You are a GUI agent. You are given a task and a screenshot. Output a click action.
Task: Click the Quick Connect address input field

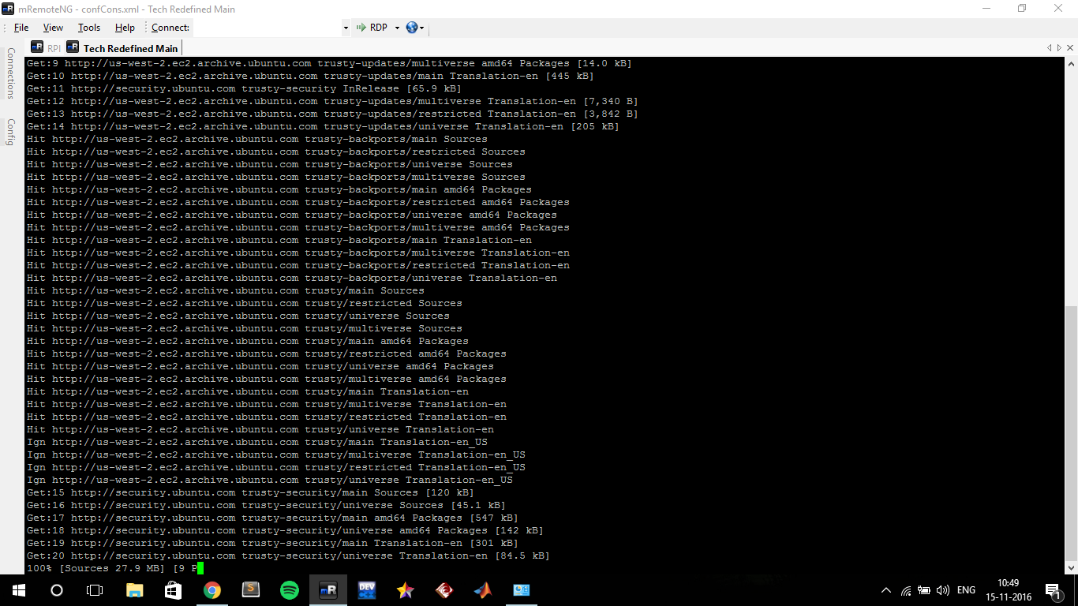coord(266,28)
